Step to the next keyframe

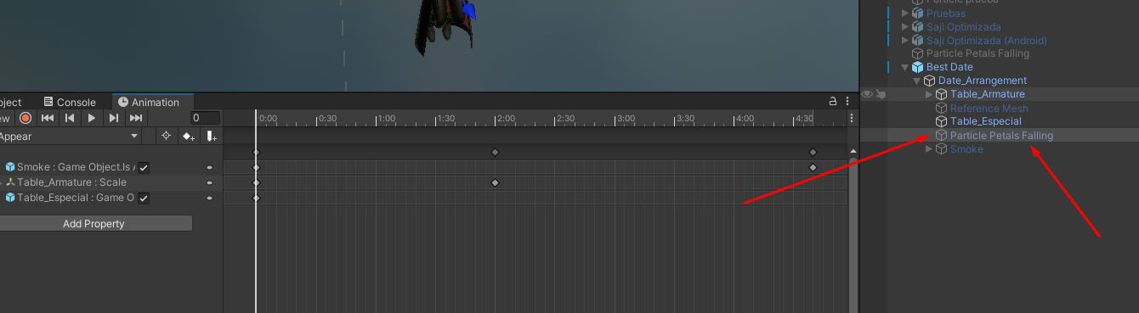[114, 118]
